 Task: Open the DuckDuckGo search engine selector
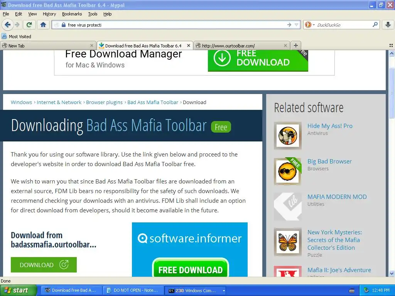point(310,25)
